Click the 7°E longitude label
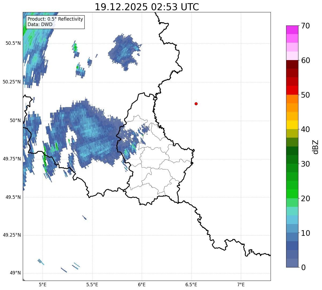Viewport: 322px width, 290px height. (x=241, y=284)
